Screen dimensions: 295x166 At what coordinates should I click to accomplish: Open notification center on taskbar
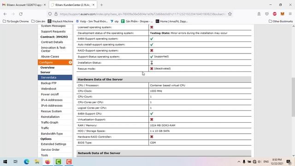pyautogui.click(x=289, y=162)
